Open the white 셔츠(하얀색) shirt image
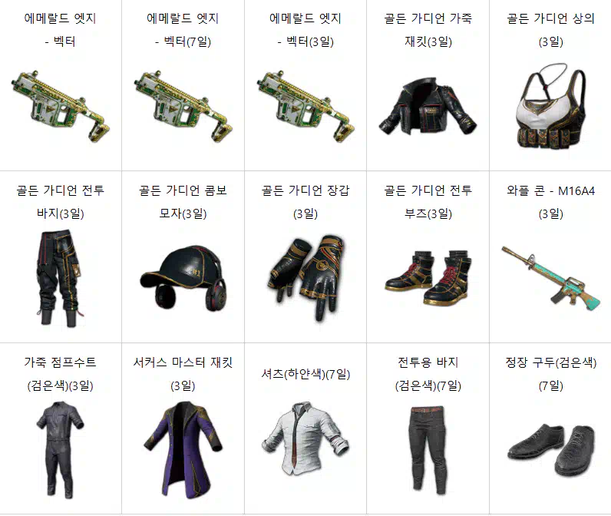 point(305,439)
